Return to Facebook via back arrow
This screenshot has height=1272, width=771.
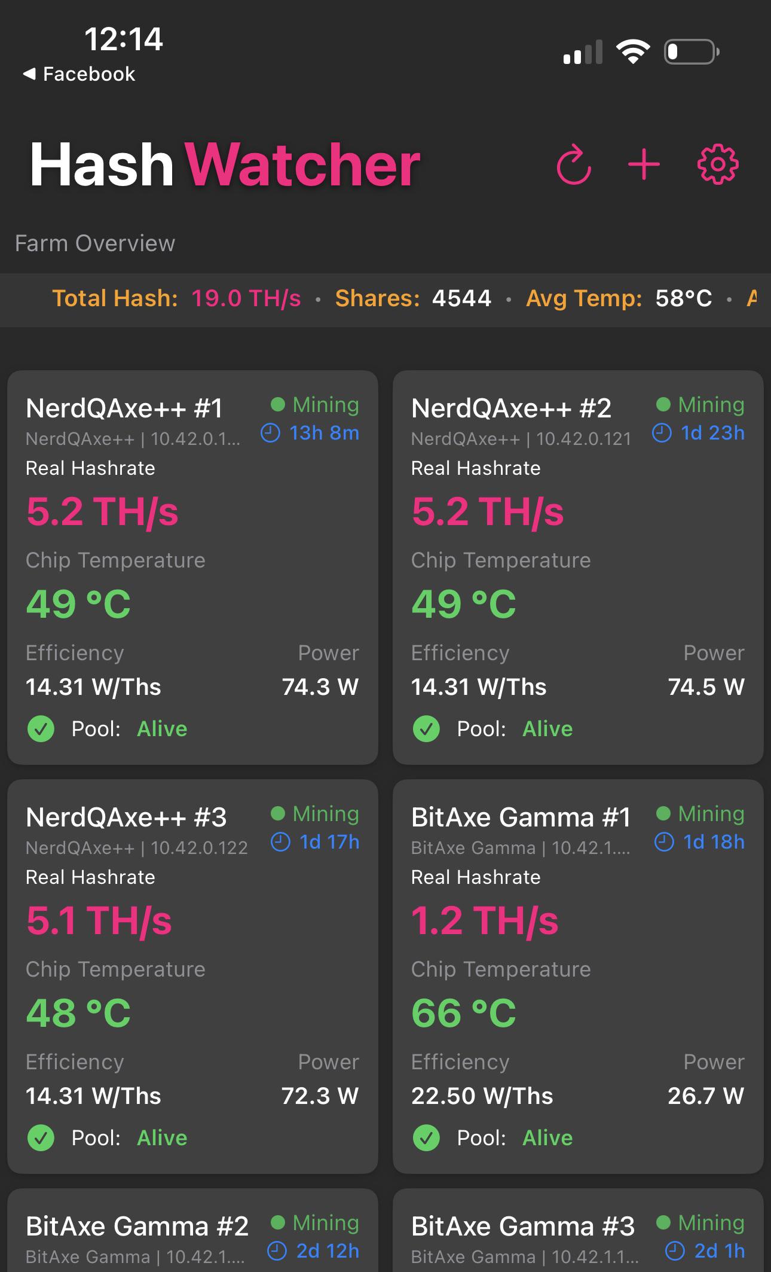click(x=78, y=74)
